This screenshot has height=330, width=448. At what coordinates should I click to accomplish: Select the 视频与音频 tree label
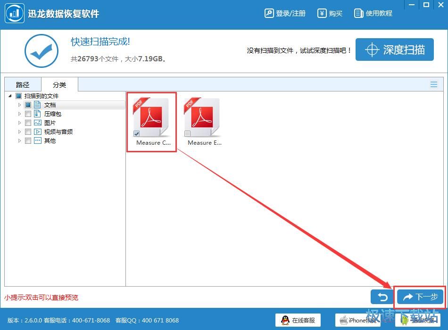[x=58, y=132]
